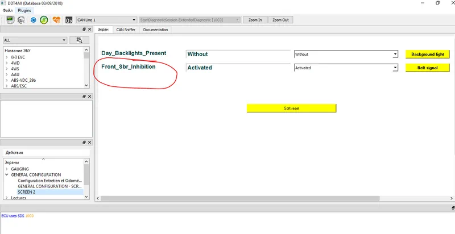Select the AAU ECU entry
This screenshot has height=234, width=455.
pos(15,74)
